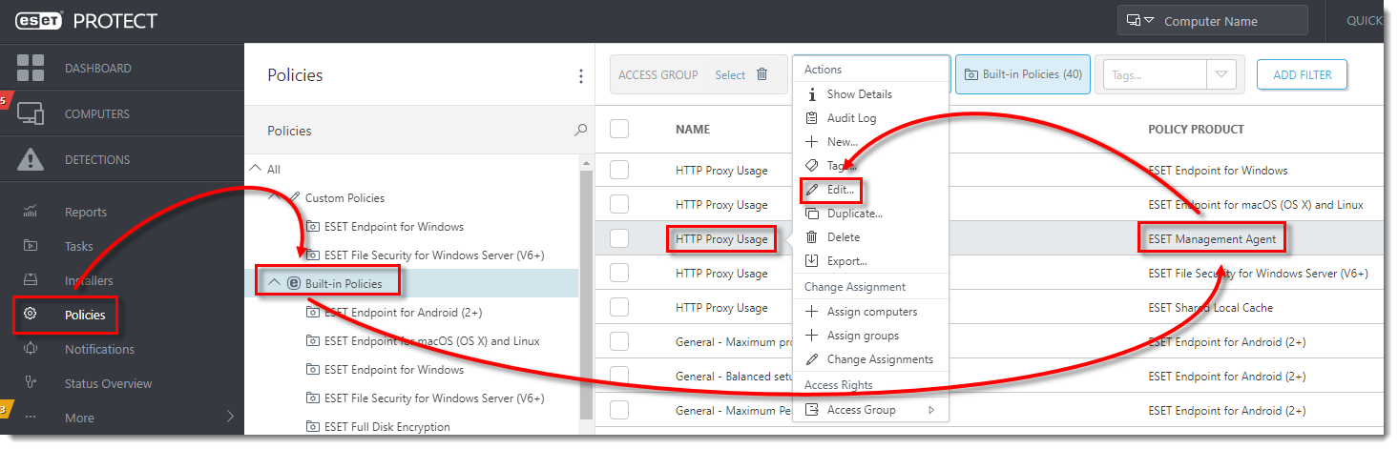This screenshot has height=449, width=1398.
Task: Click the magnifier search icon in Policies tree
Action: point(580,131)
